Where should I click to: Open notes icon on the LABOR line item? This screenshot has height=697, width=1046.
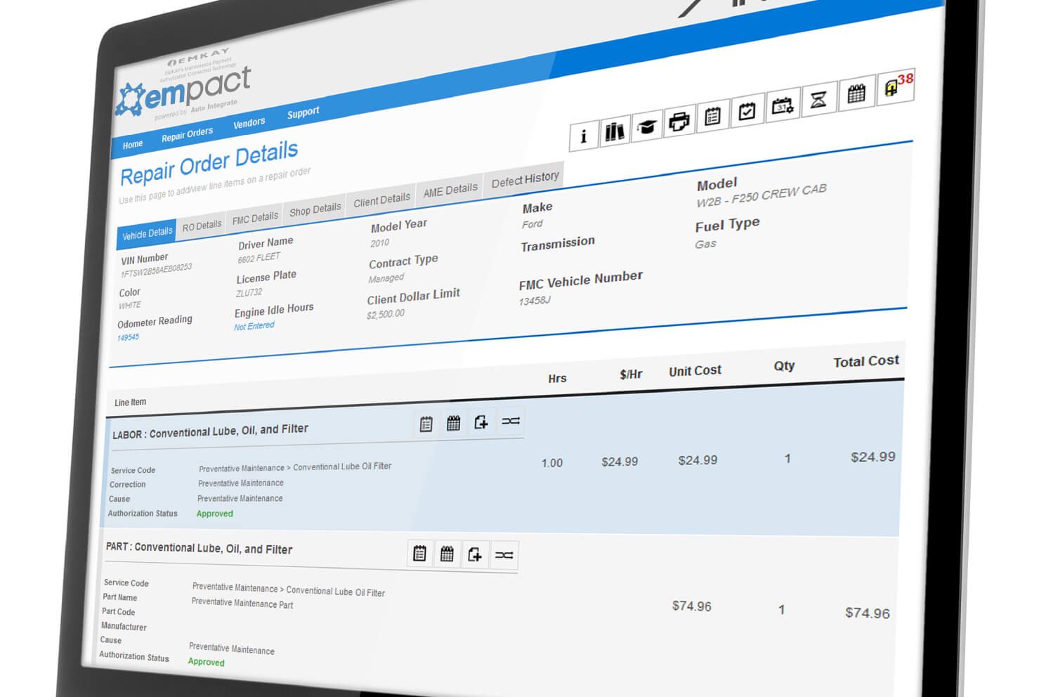(x=426, y=424)
